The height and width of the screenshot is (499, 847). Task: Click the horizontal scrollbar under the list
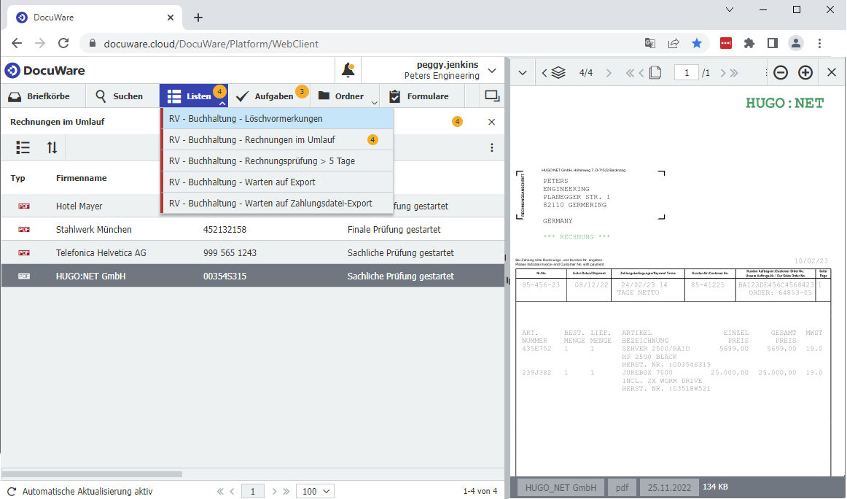[92, 474]
